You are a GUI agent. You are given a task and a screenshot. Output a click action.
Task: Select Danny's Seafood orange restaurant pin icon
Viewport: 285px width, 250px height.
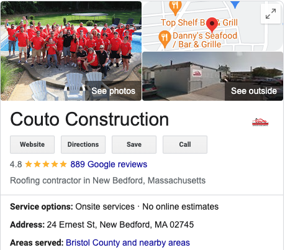coord(165,39)
